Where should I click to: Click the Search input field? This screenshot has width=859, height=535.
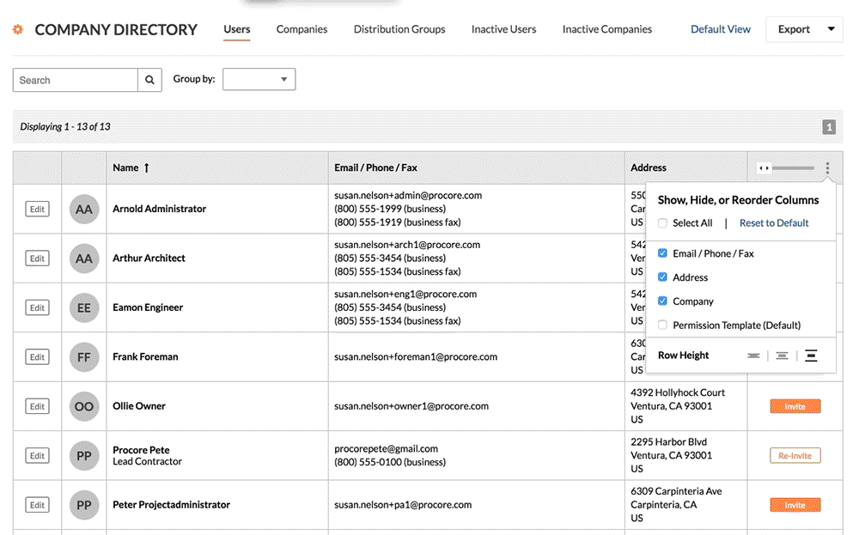(x=75, y=80)
